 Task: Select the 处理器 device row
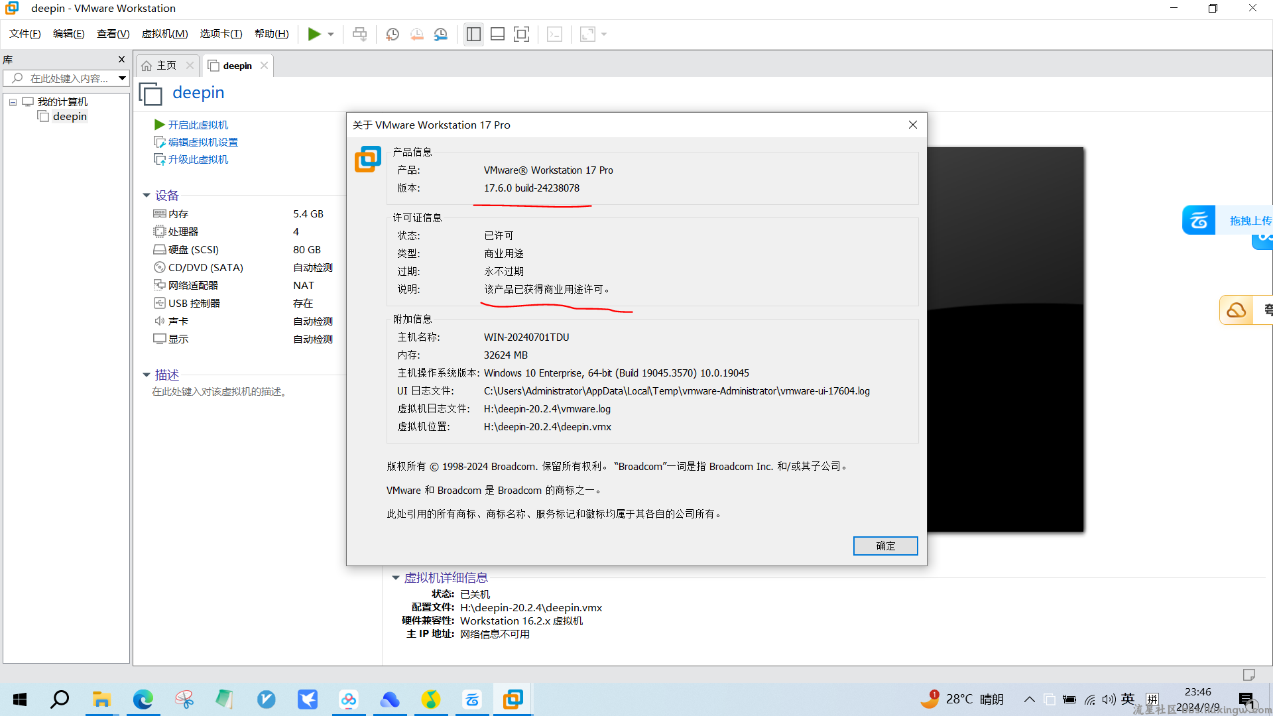(x=243, y=231)
